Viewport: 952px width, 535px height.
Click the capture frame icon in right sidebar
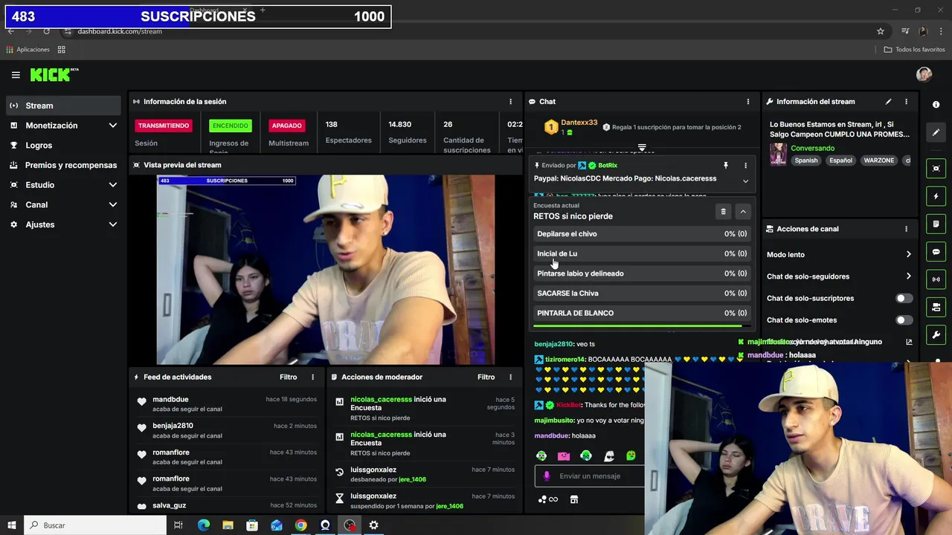tap(936, 169)
